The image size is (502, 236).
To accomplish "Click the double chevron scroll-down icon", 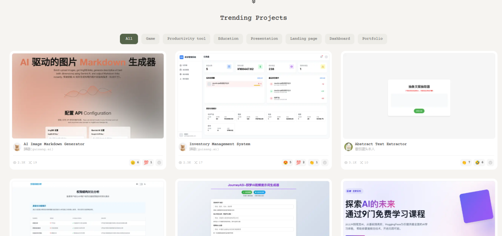I will pos(254,1).
